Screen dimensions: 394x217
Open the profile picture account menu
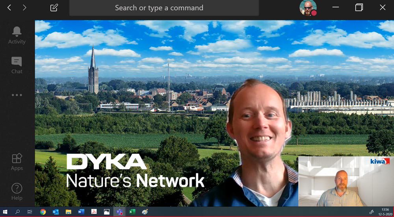coord(308,8)
